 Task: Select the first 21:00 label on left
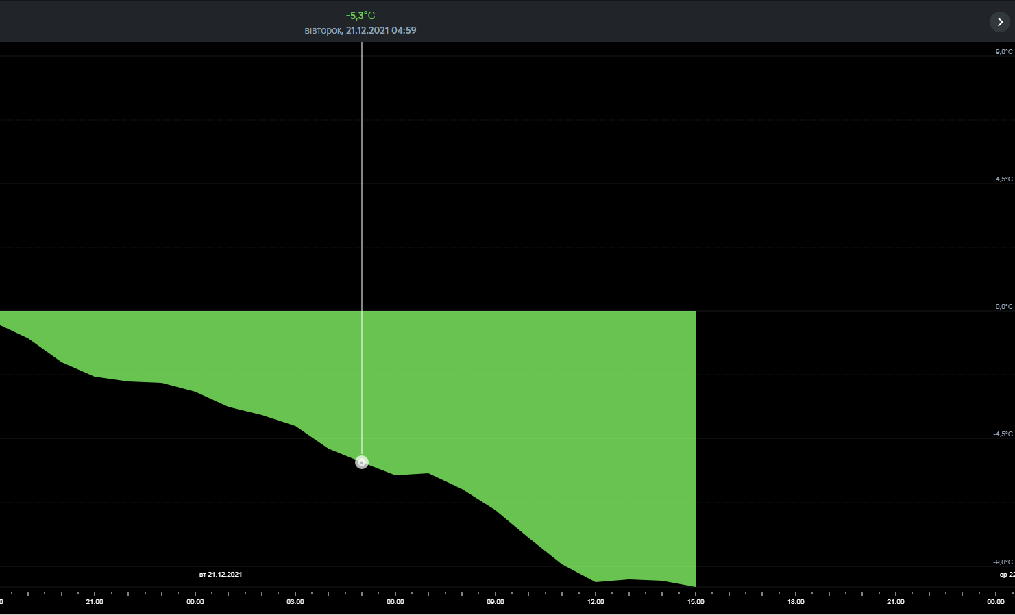point(95,602)
